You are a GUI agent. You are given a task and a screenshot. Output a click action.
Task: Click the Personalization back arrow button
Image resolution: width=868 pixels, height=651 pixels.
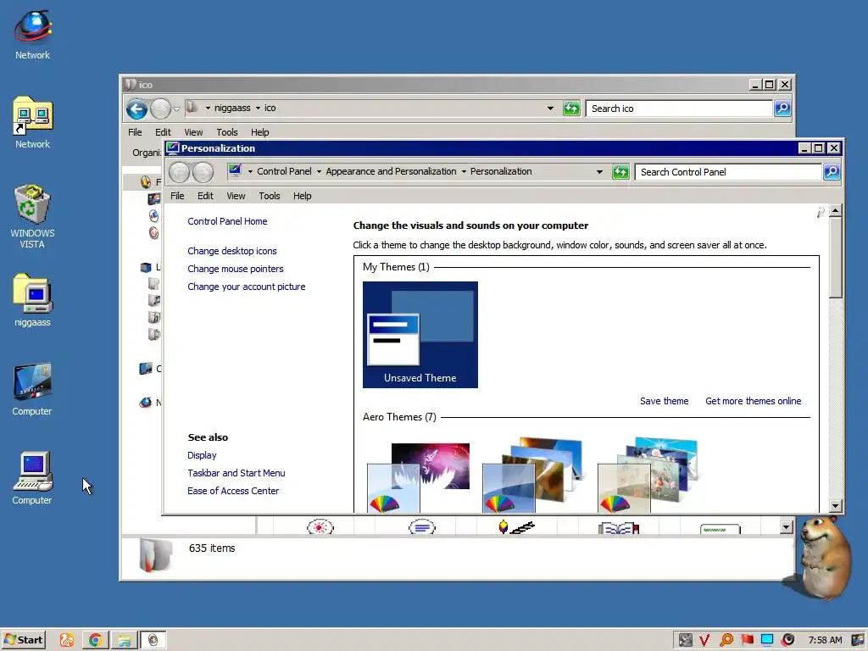point(180,172)
